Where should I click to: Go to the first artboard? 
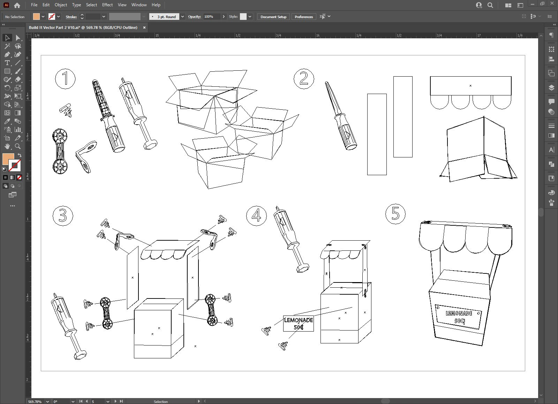tap(81, 402)
